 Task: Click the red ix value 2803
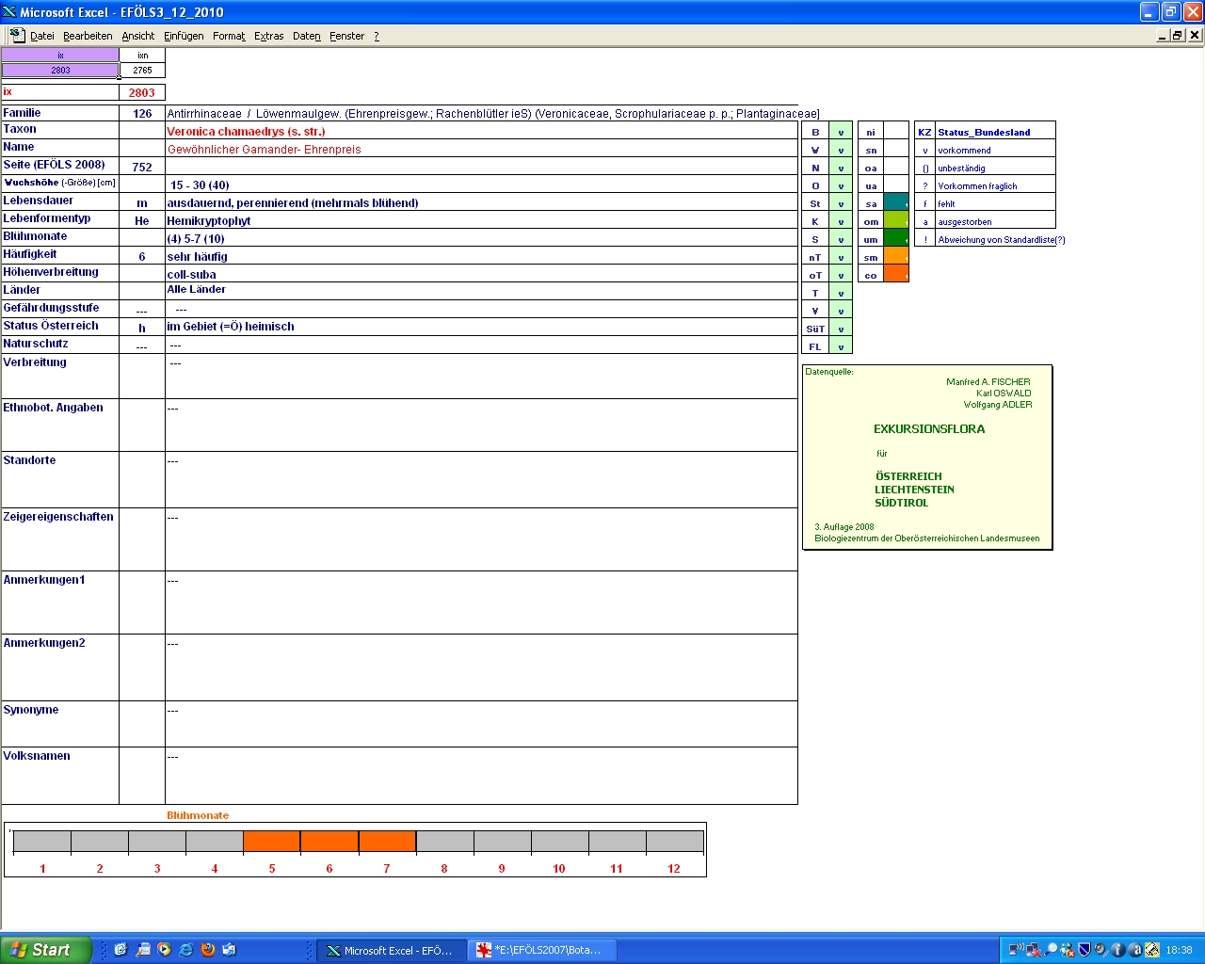142,92
